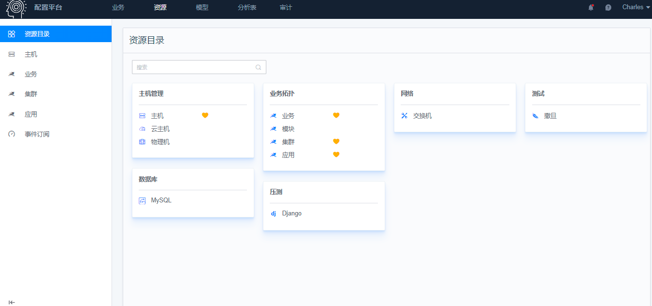Open 主机 from the sidebar
Screen dimensions: 652x306
(56, 54)
